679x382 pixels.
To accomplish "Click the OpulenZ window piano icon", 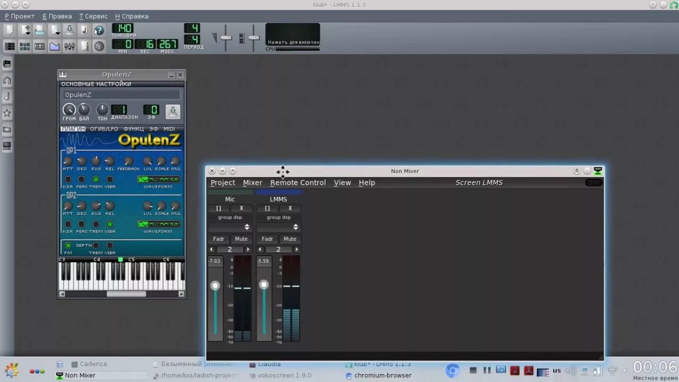I will click(63, 75).
